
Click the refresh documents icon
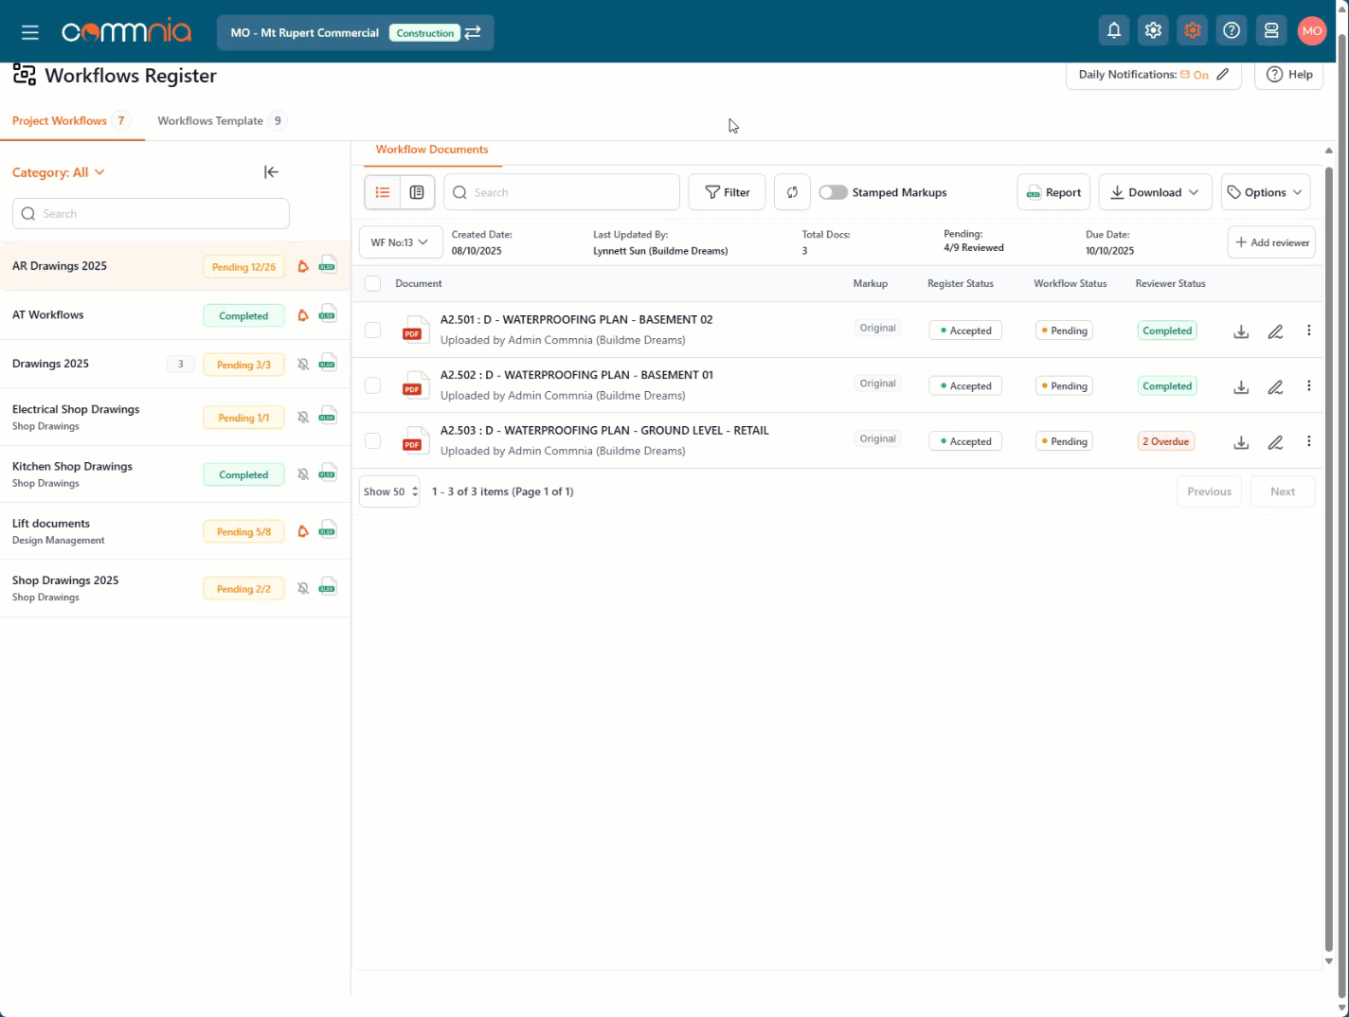792,192
